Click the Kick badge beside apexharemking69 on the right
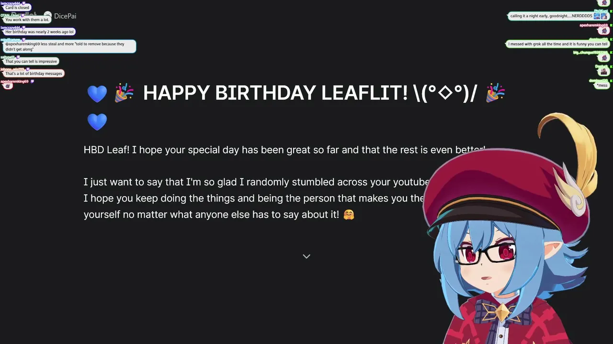Image resolution: width=613 pixels, height=344 pixels. click(610, 25)
